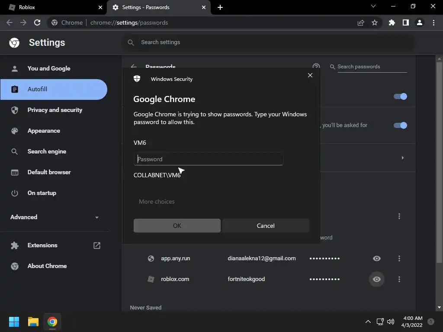
Task: Open Chrome's three-dot main menu
Action: pos(433,22)
